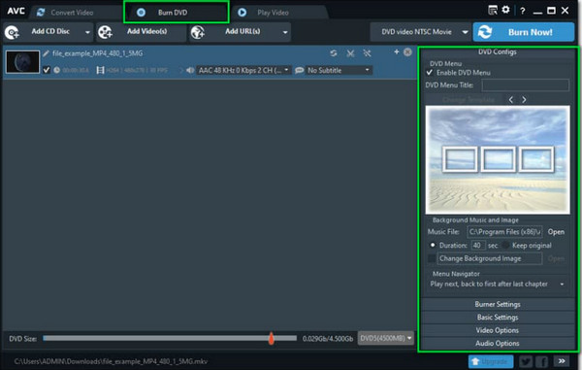This screenshot has width=582, height=370.
Task: Expand the Burner Settings section
Action: coord(498,304)
